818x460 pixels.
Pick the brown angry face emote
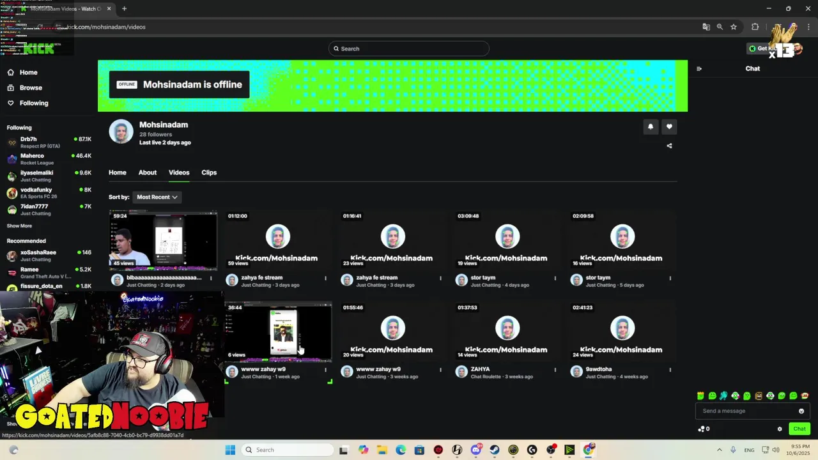tap(759, 396)
